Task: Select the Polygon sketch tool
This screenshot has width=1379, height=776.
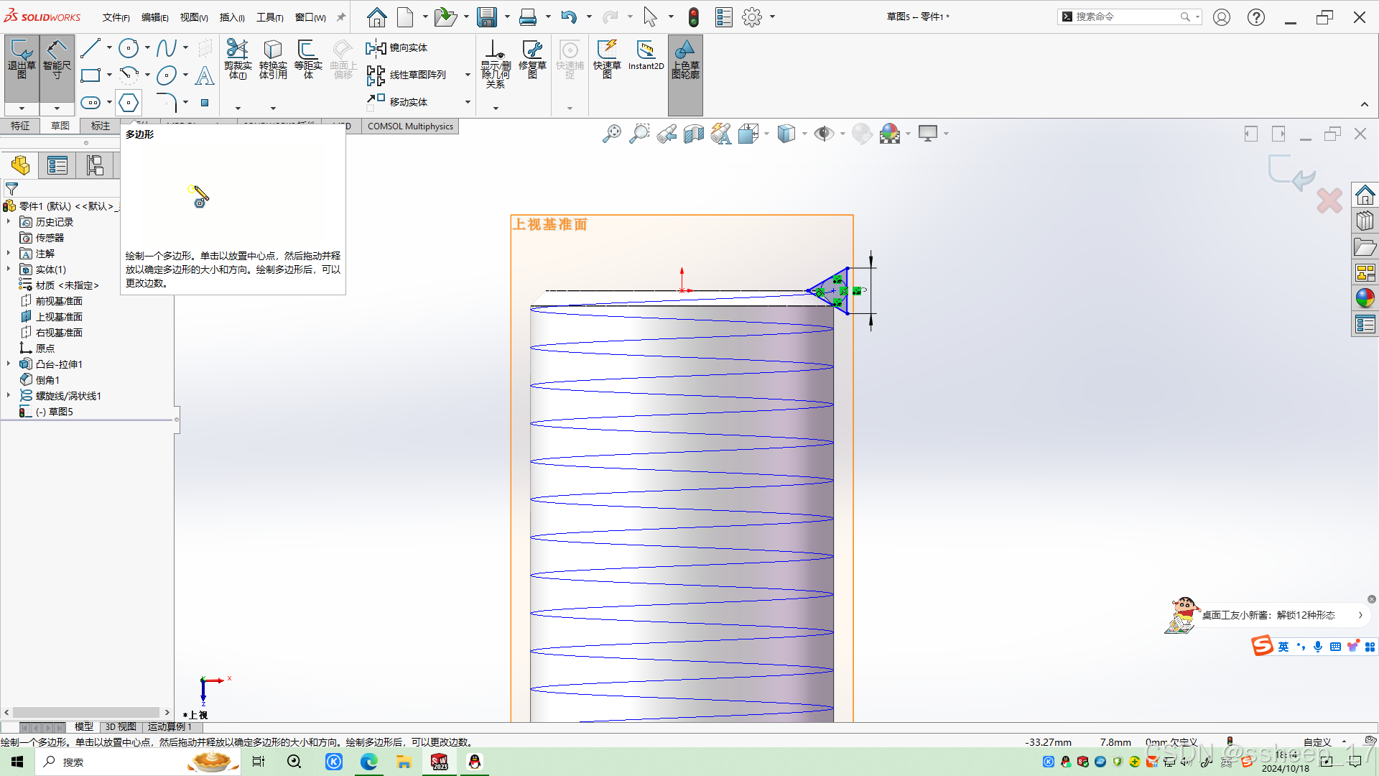Action: (x=129, y=103)
